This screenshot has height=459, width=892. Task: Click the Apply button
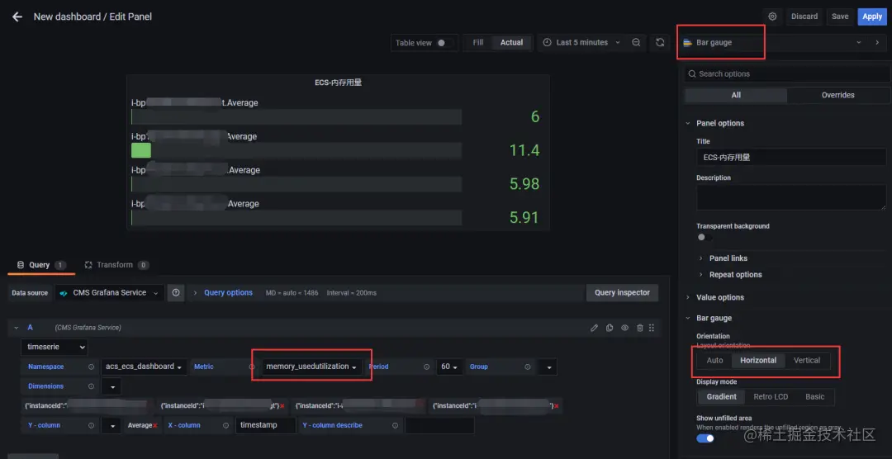click(872, 17)
